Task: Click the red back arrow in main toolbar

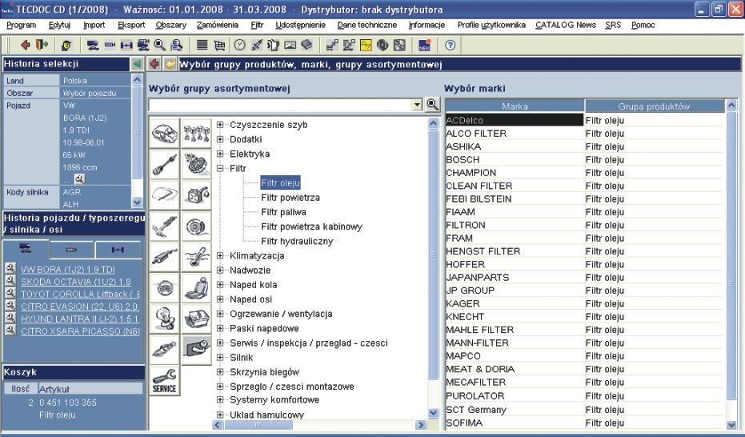Action: tap(25, 45)
